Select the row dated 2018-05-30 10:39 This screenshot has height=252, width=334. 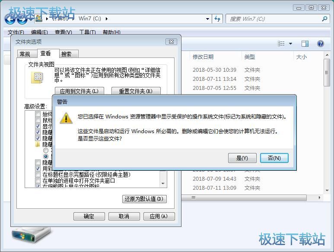point(252,70)
